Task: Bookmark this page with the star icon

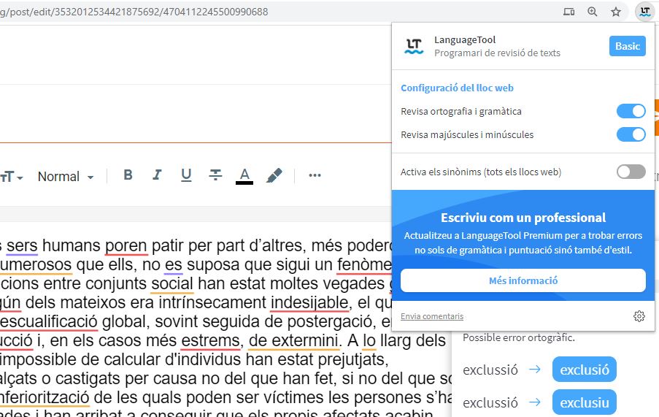Action: point(616,12)
